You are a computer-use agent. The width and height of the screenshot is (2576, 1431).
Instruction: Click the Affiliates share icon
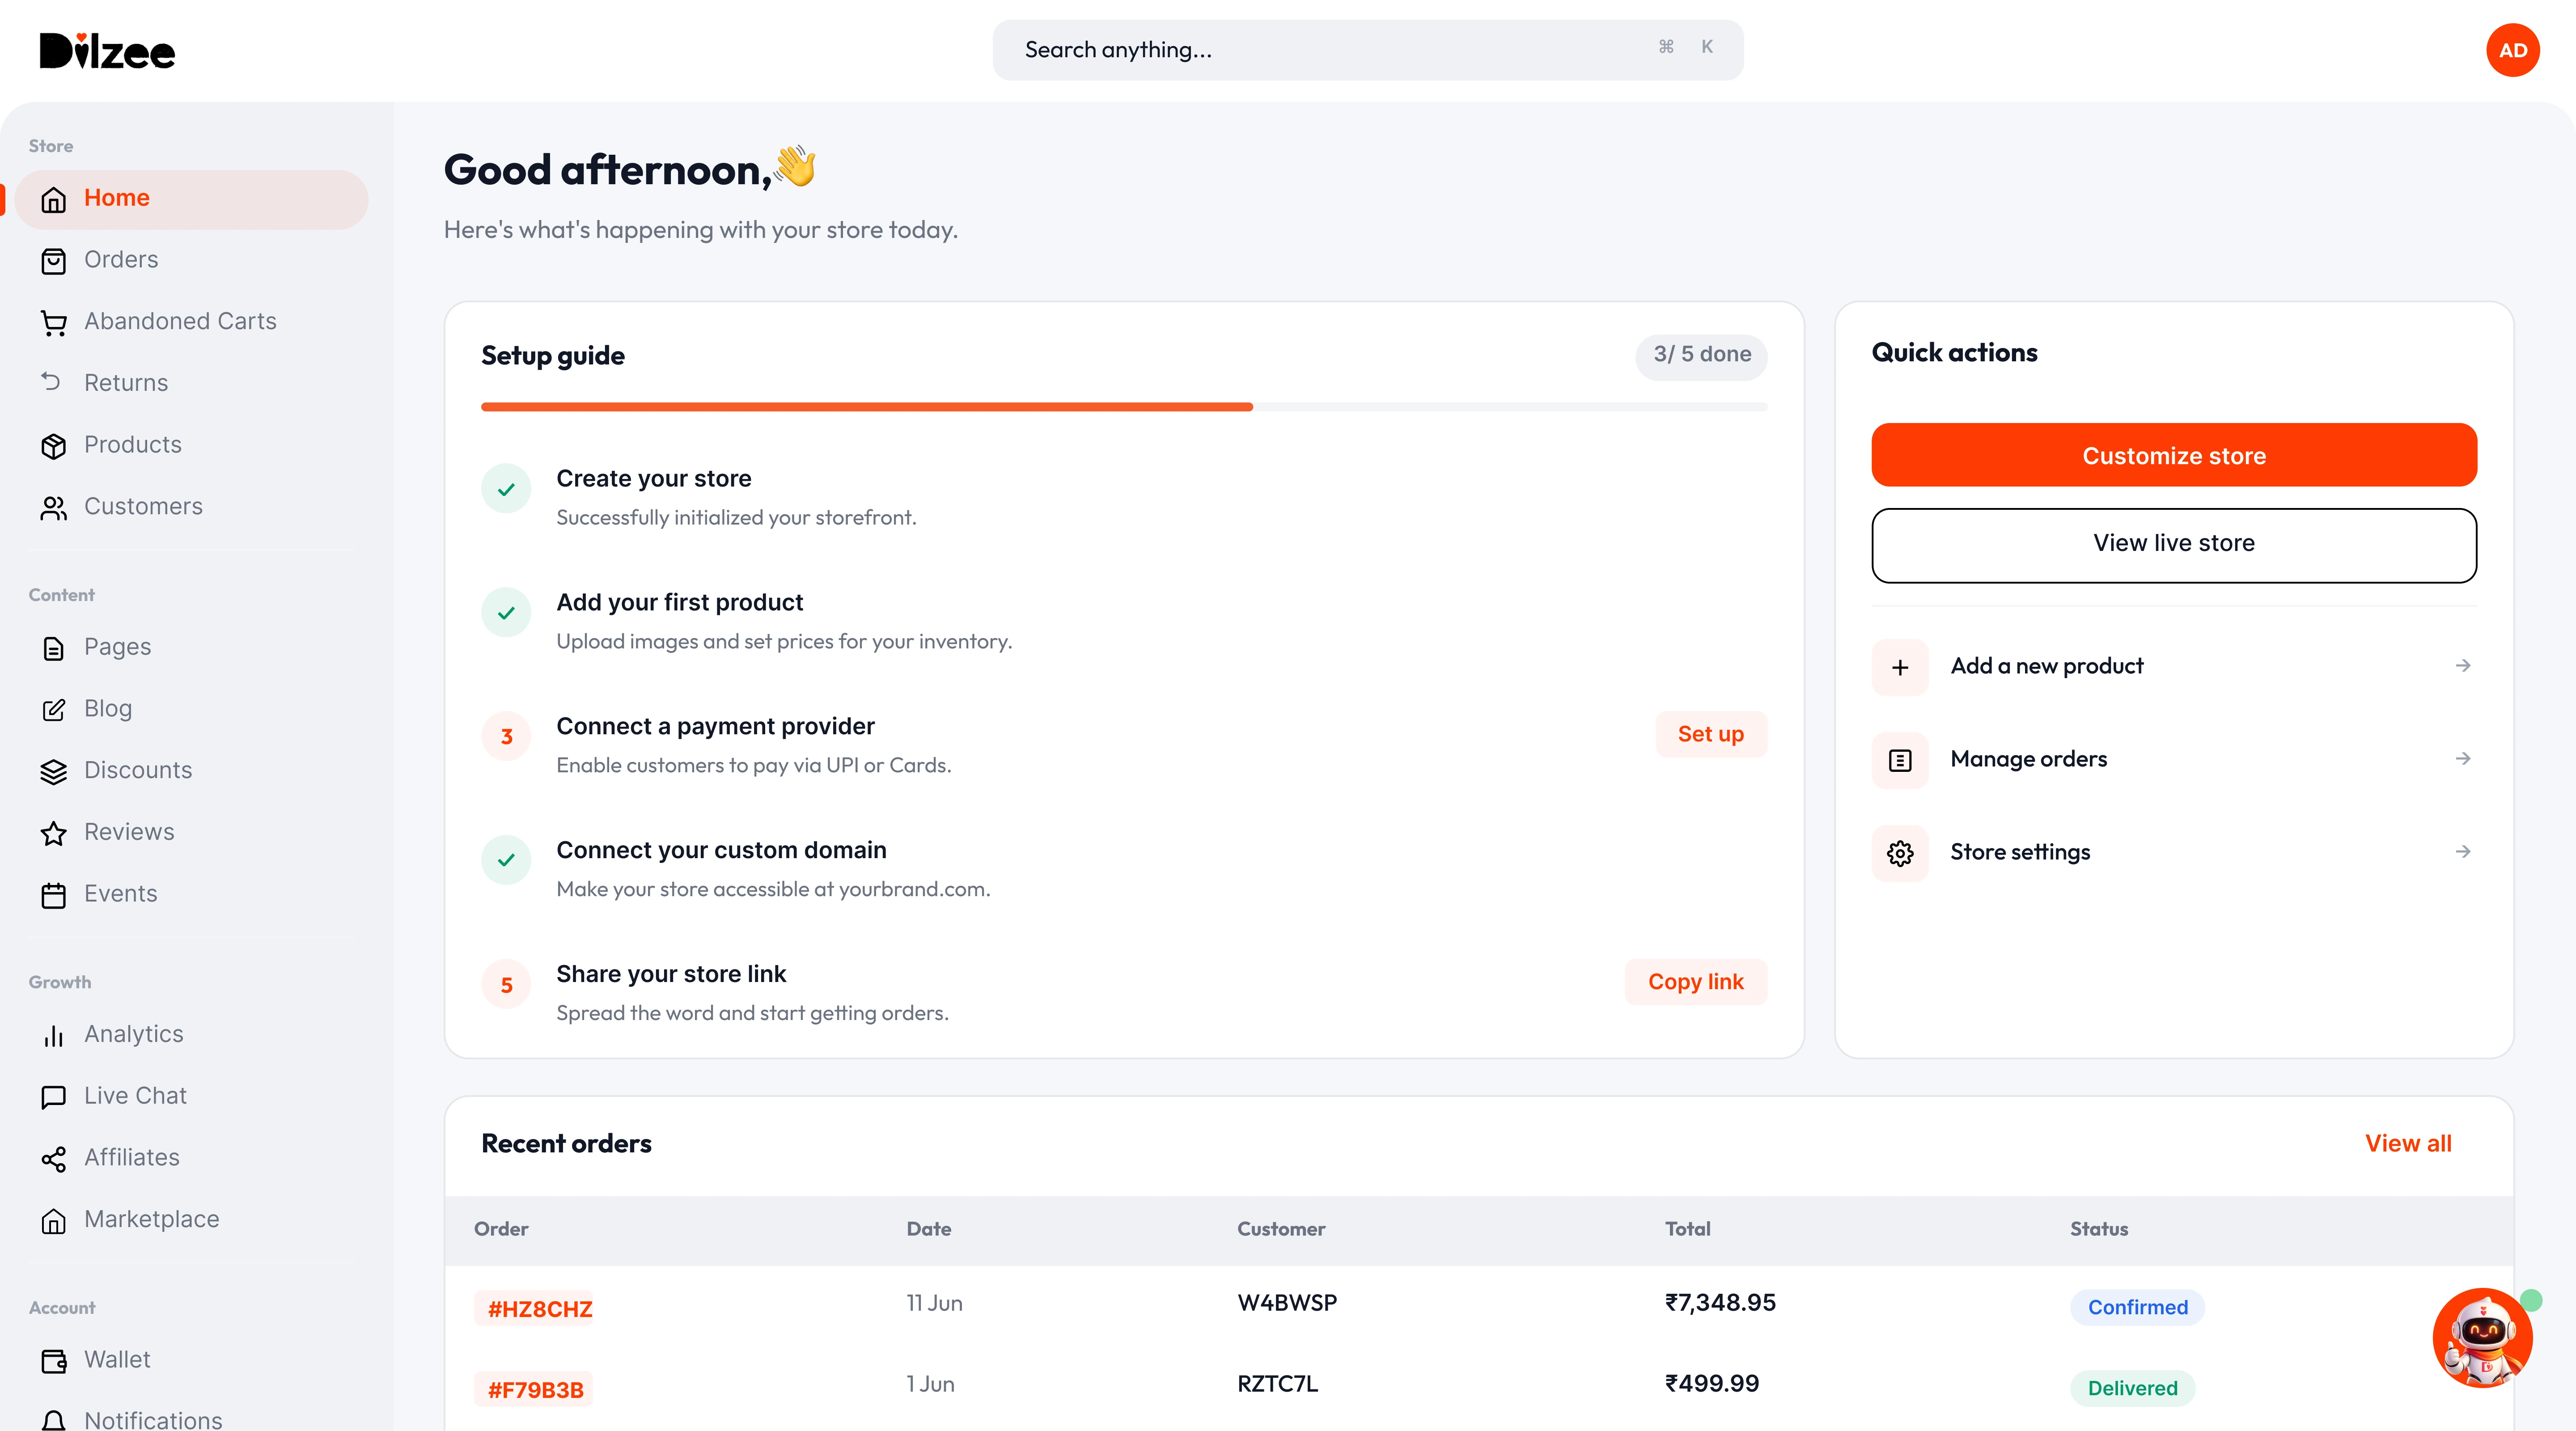[54, 1159]
